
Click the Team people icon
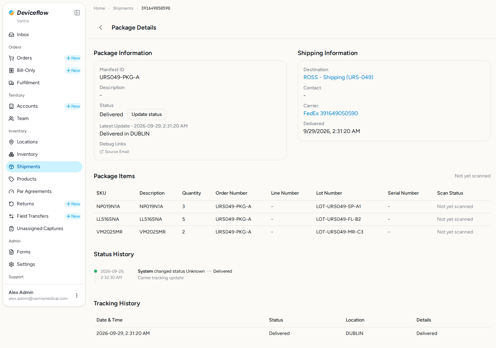pos(11,119)
